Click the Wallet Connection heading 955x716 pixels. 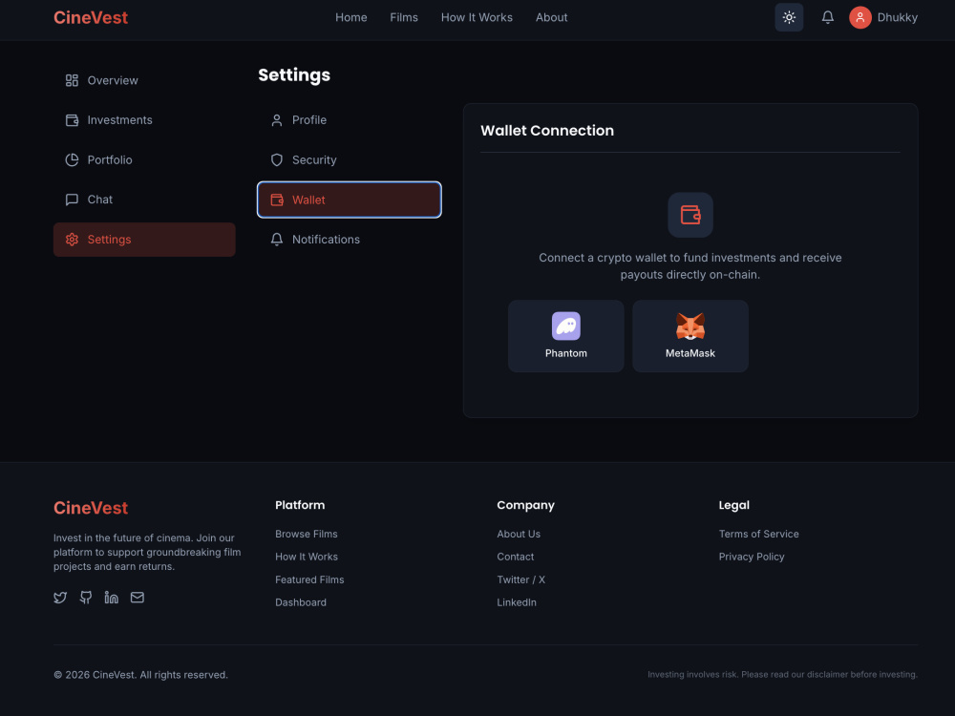[547, 130]
